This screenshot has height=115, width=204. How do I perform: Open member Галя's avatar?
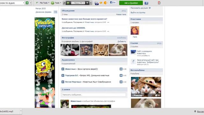click(x=135, y=31)
